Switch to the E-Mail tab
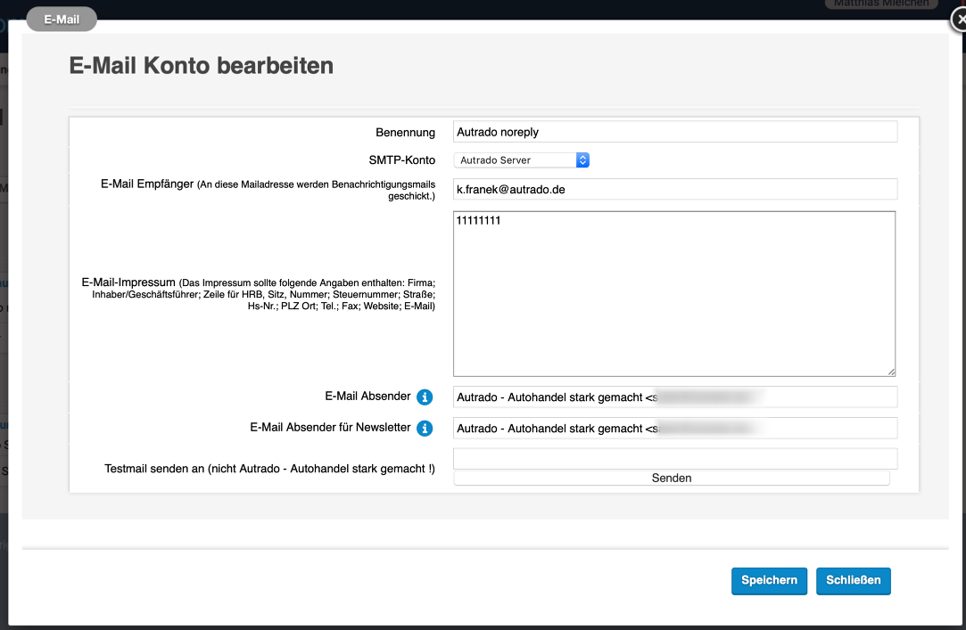The width and height of the screenshot is (966, 630). click(62, 19)
